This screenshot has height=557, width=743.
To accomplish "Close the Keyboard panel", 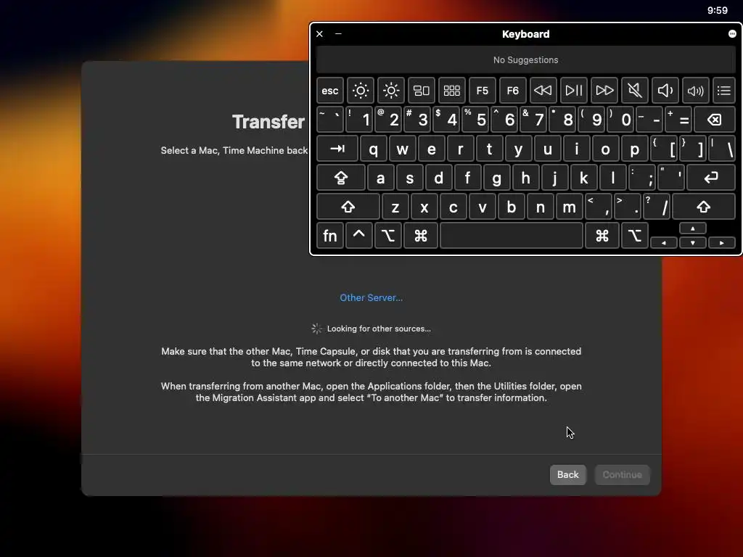I will (319, 33).
